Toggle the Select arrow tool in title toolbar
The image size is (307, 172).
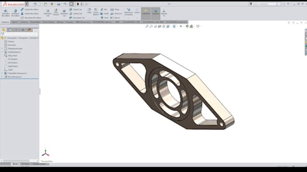71,4
